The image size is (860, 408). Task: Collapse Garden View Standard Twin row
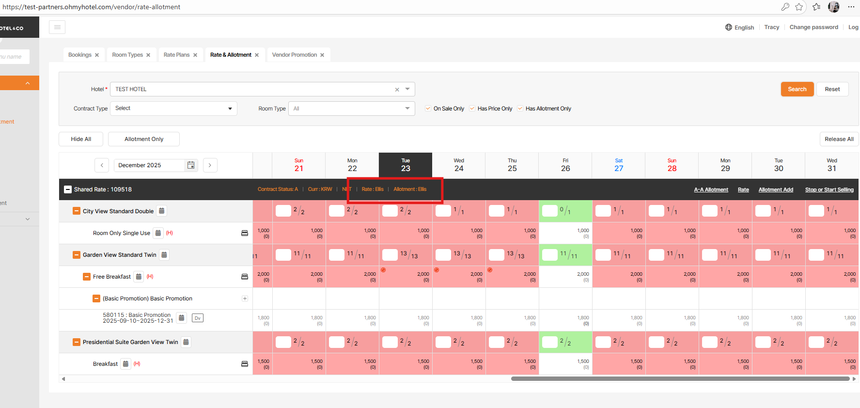click(x=76, y=255)
